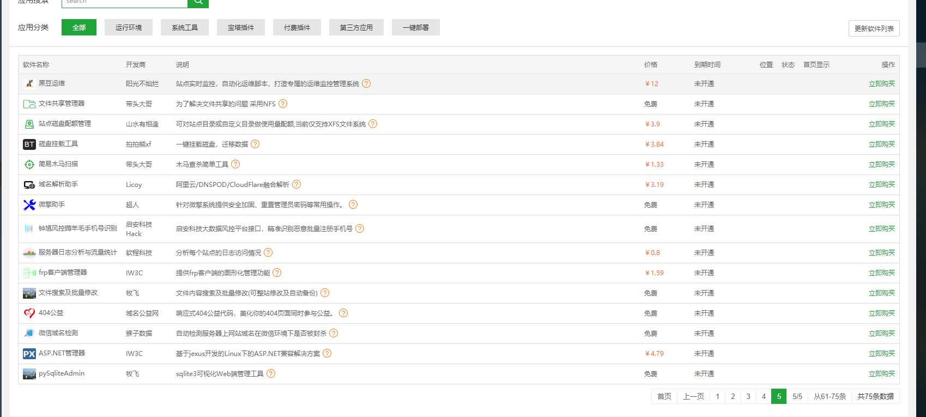
Task: Click the green search magnifier button
Action: (198, 2)
